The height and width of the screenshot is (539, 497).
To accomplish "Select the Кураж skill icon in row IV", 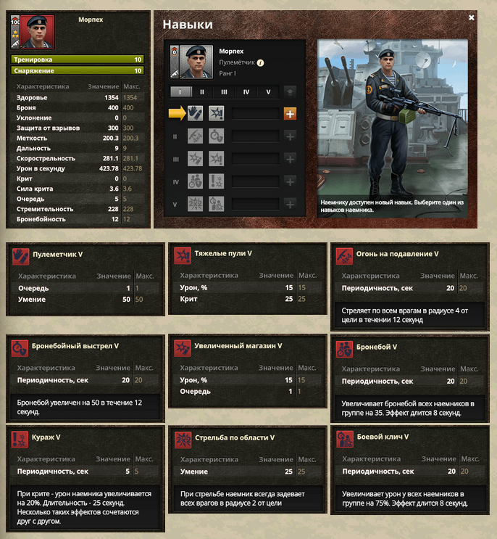I will pyautogui.click(x=216, y=181).
